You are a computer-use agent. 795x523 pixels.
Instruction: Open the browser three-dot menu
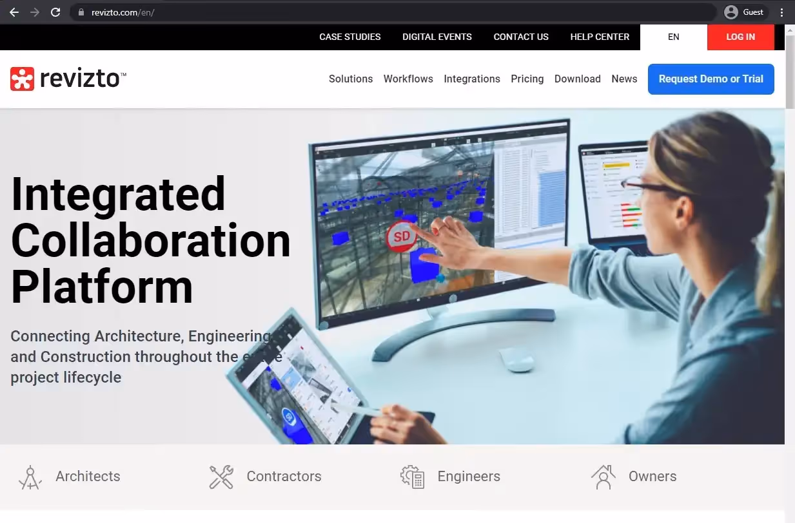pyautogui.click(x=781, y=12)
